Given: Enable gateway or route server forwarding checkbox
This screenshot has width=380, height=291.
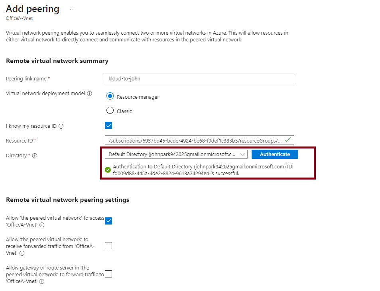Looking at the screenshot, I should [108, 274].
